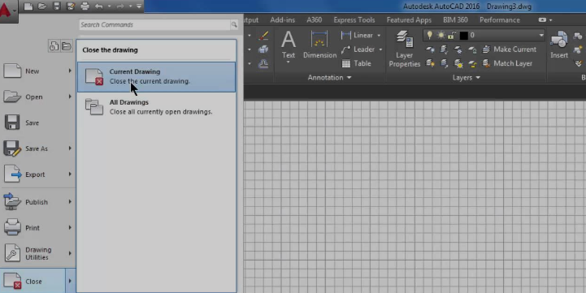Click the Layer Off icon
586x293 pixels.
click(430, 50)
